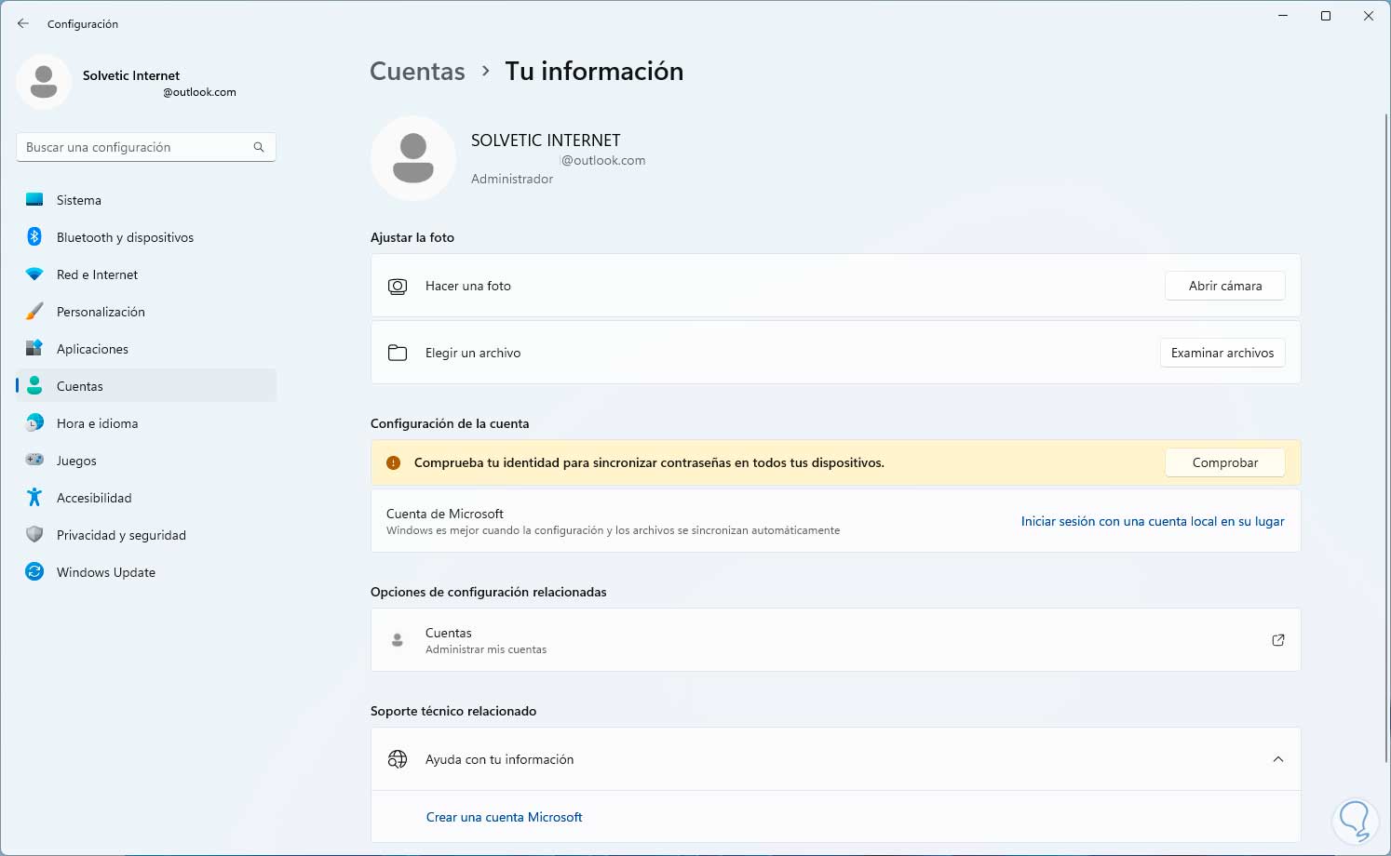Close the Configuración window
The width and height of the screenshot is (1391, 856).
click(x=1369, y=16)
